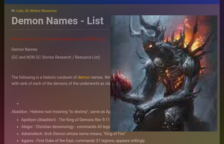Open the GC Writers Resources category
Viewport: 224px width, 144px height.
point(41,11)
